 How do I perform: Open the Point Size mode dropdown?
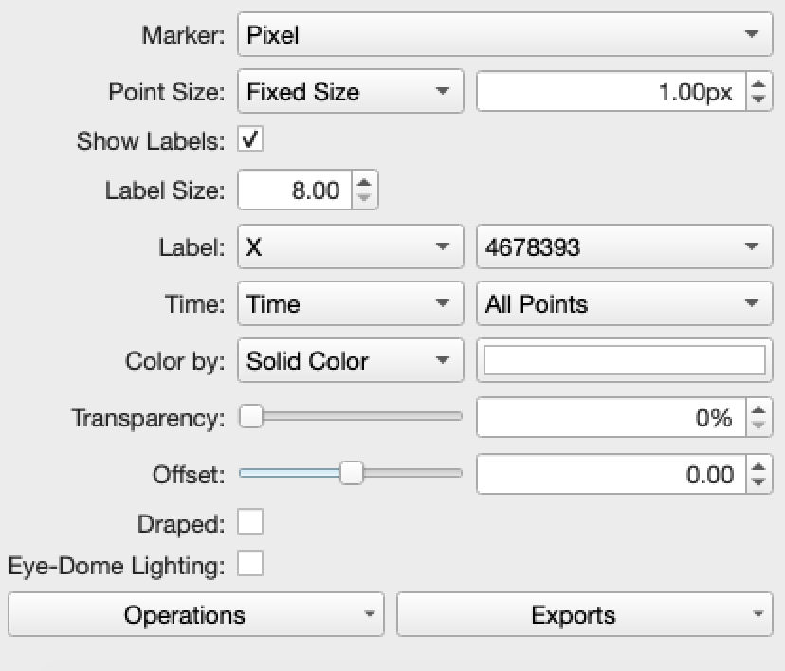click(x=350, y=92)
